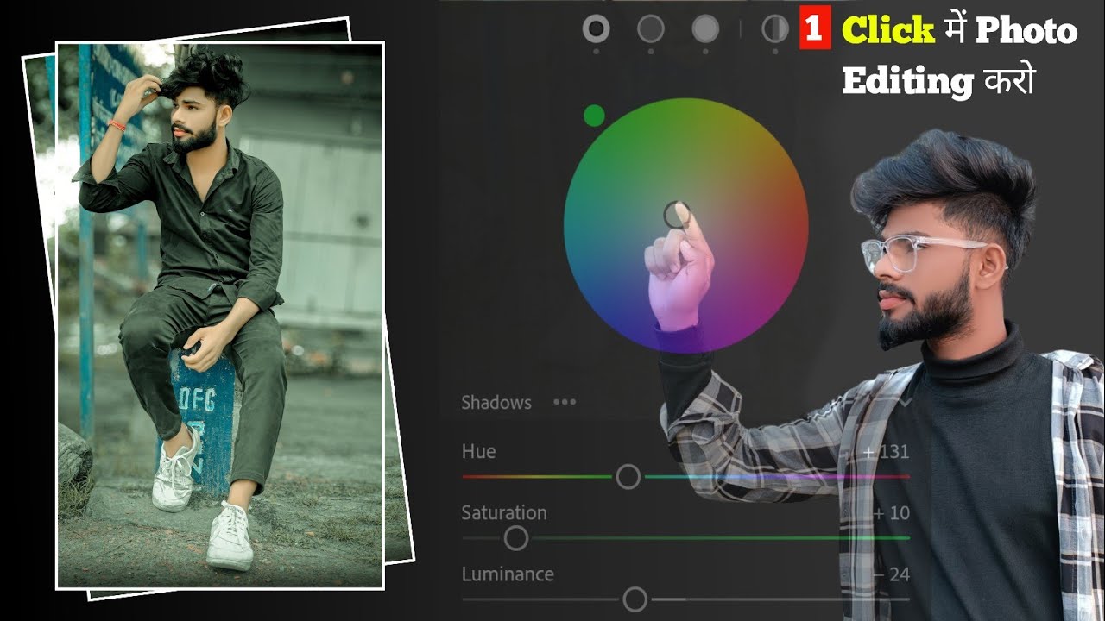Screen dimensions: 1105x621
Task: Click the Shadows label
Action: (x=496, y=403)
